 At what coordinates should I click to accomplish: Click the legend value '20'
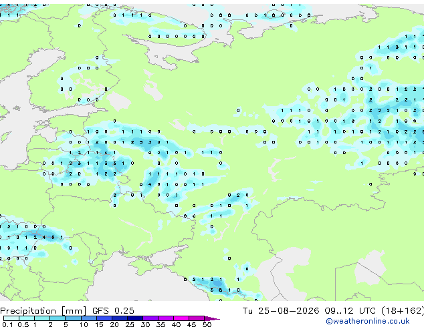[114, 324]
